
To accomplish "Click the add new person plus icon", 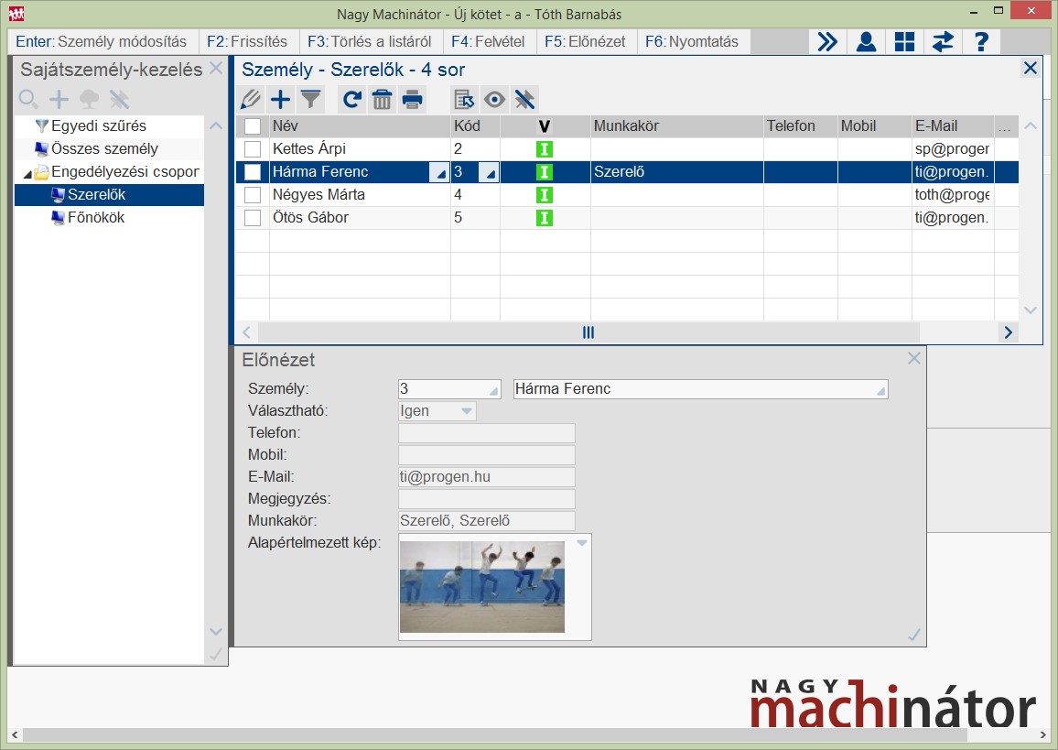I will [x=281, y=100].
